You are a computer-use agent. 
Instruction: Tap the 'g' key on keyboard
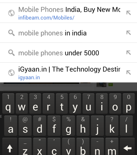(68, 126)
